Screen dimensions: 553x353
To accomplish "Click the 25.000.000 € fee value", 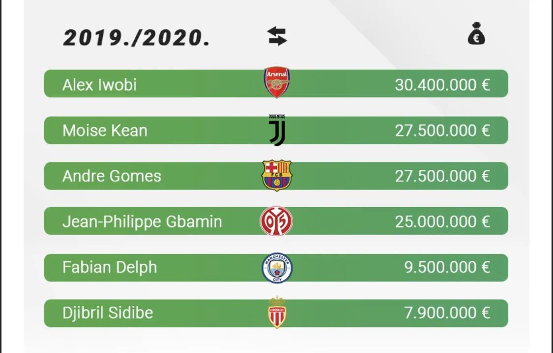I will (442, 222).
